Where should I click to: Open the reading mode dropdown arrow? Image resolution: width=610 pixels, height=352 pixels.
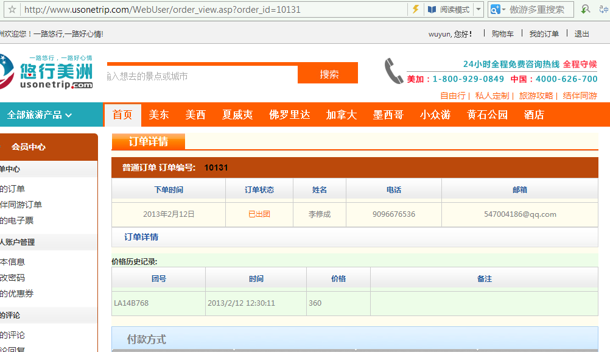click(479, 9)
